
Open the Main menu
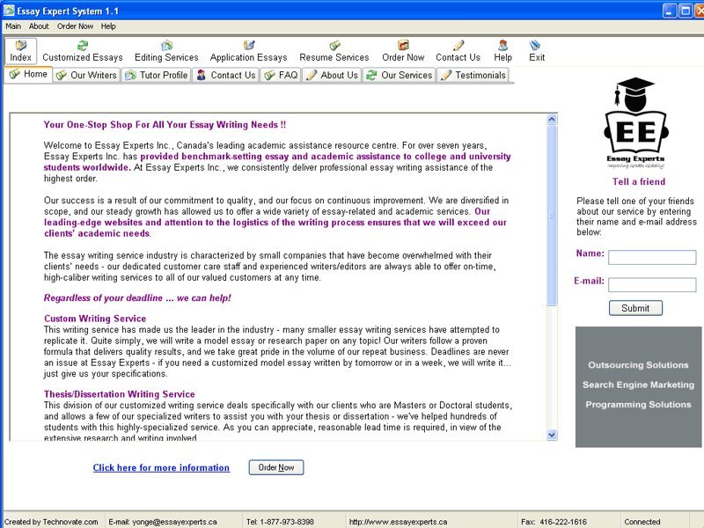(13, 26)
